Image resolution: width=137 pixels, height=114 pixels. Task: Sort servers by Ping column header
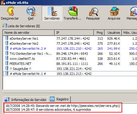(x=99, y=33)
